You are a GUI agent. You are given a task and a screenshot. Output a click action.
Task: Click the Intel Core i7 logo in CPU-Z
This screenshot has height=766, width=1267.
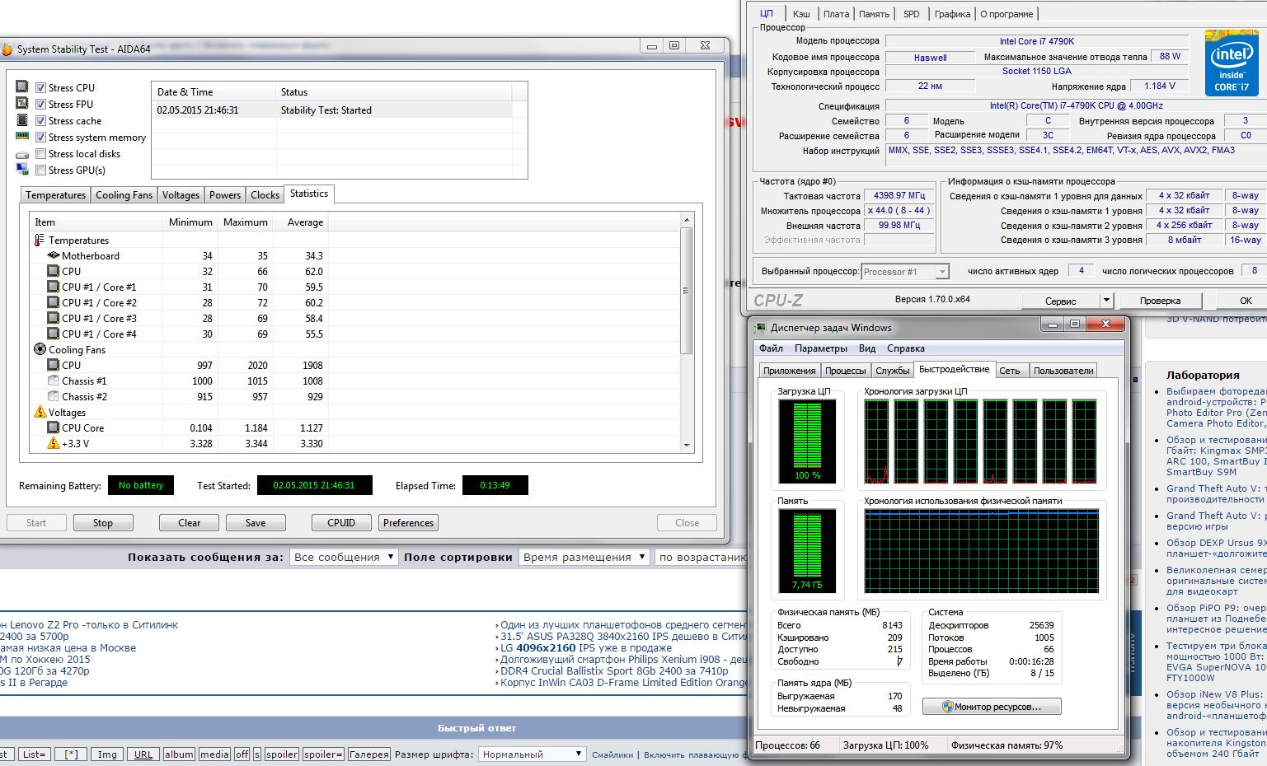(1232, 62)
